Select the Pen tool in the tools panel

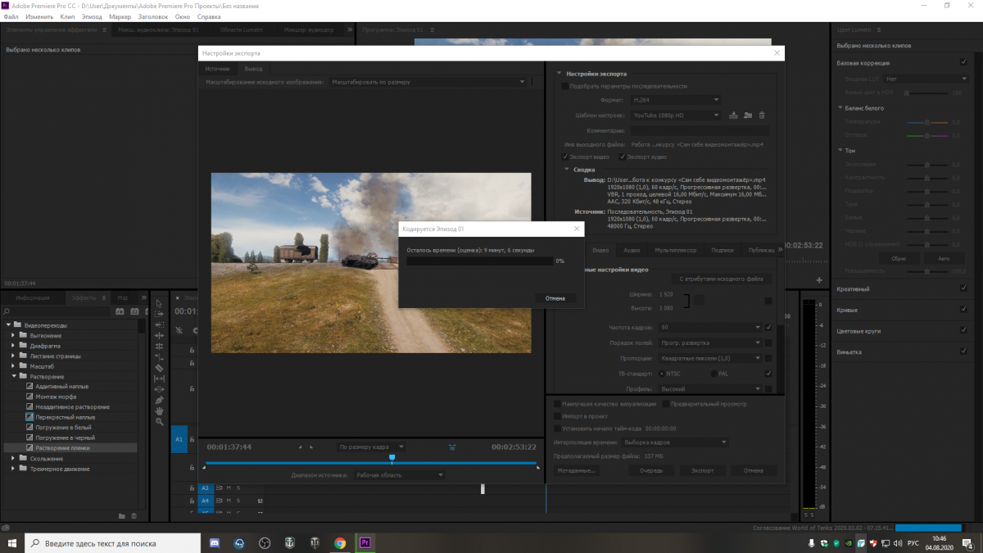[x=159, y=400]
